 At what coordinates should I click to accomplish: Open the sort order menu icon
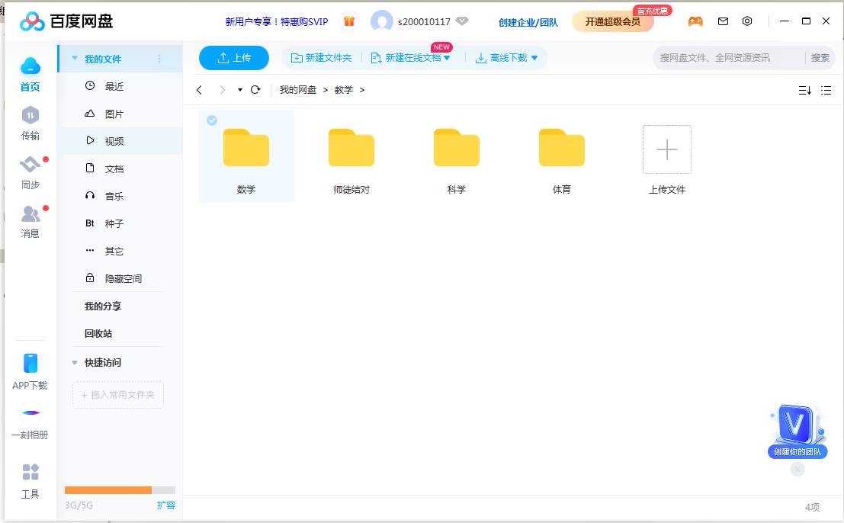point(804,90)
